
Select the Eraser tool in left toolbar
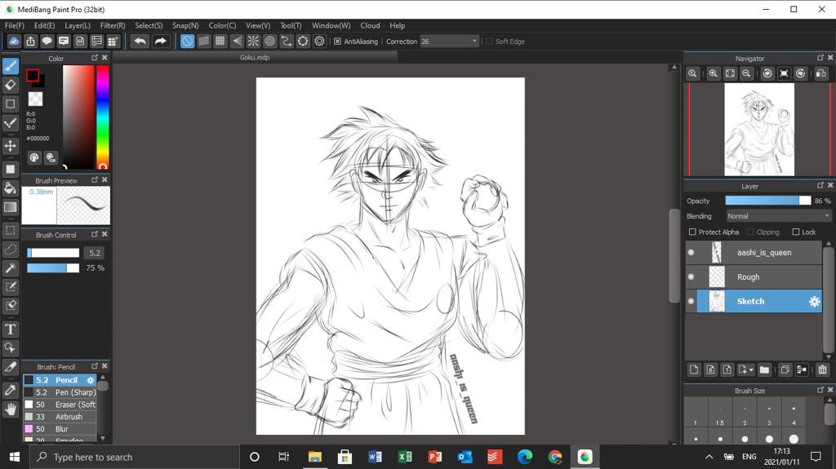coord(11,85)
